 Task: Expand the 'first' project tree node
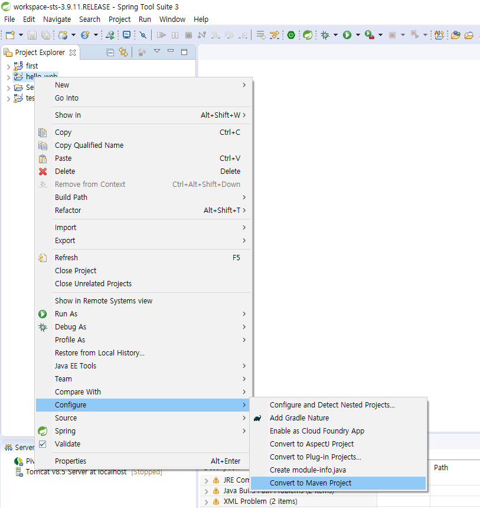[x=8, y=66]
